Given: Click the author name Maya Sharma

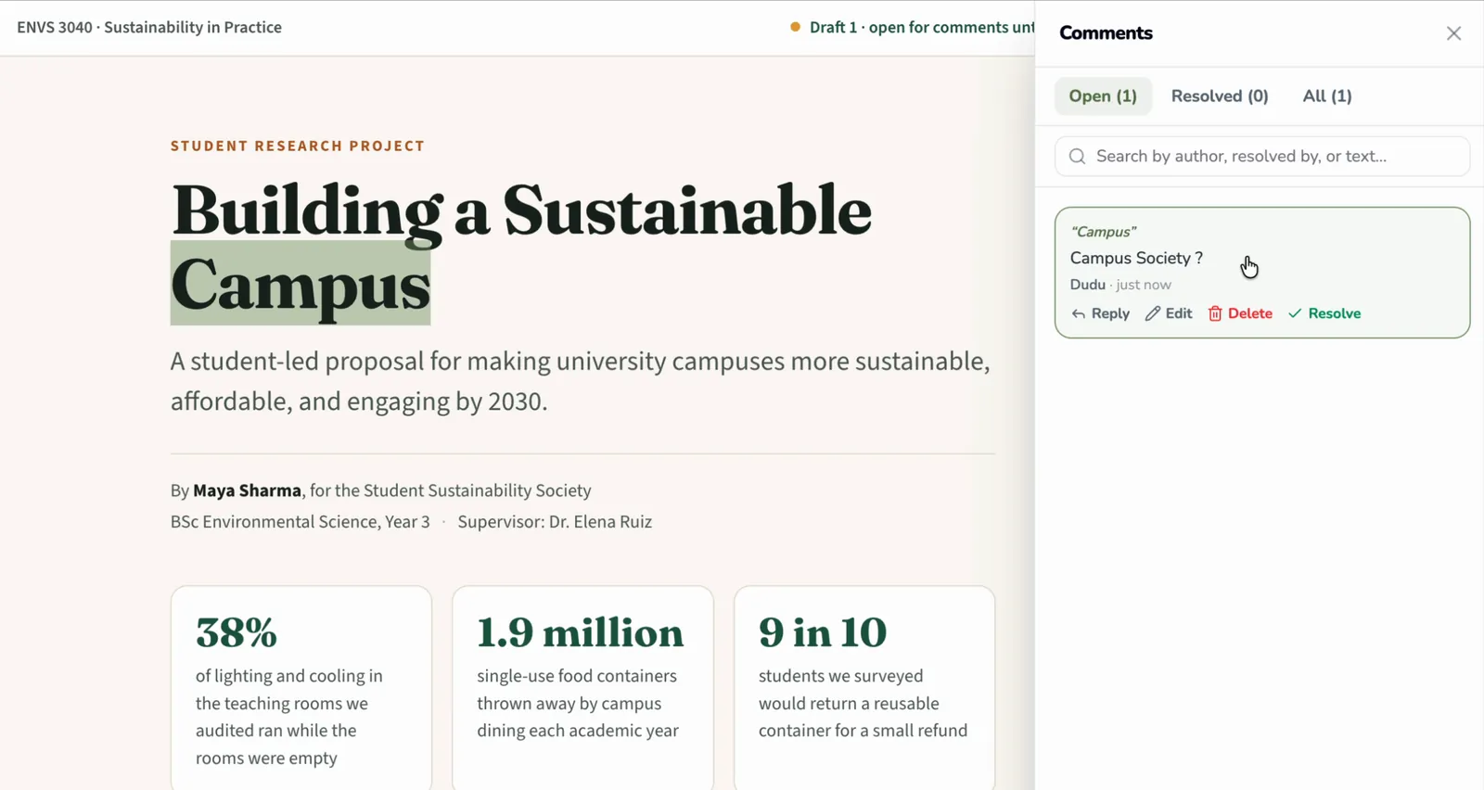Looking at the screenshot, I should [247, 491].
